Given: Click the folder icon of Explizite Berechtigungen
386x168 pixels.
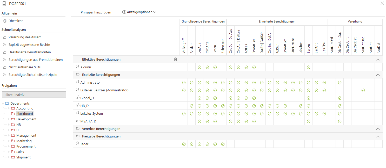Looking at the screenshot, I should pos(78,75).
